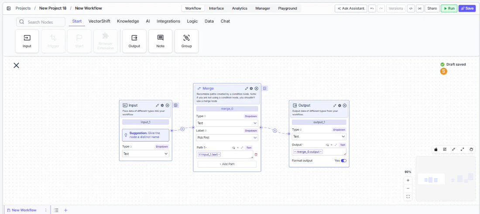
Task: Toggle the Format output switch
Action: point(343,161)
